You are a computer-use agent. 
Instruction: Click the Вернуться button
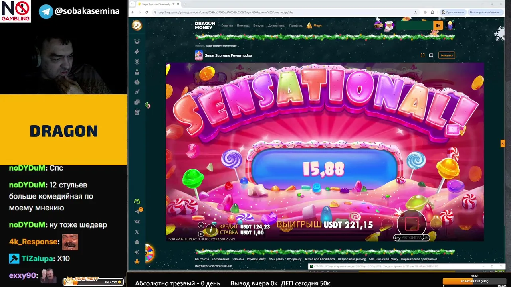446,55
